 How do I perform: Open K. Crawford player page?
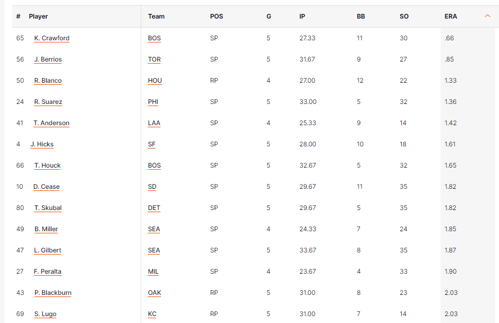(x=52, y=38)
